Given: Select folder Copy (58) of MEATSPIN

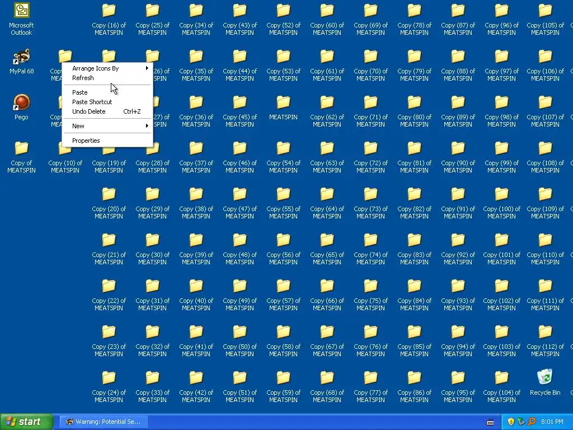Looking at the screenshot, I should pos(283,340).
